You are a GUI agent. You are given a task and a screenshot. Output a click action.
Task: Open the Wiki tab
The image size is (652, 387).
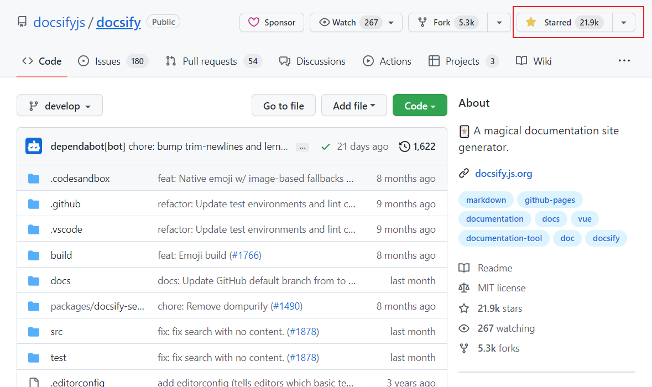pos(534,61)
